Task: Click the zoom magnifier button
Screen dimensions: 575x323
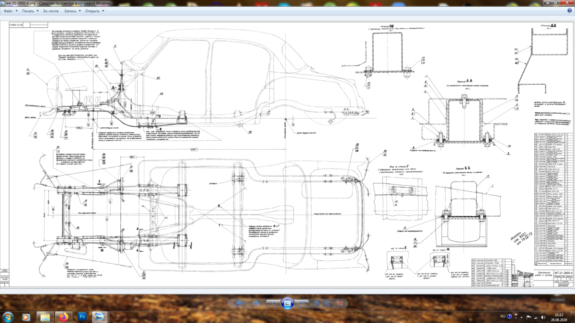Action: 239,303
